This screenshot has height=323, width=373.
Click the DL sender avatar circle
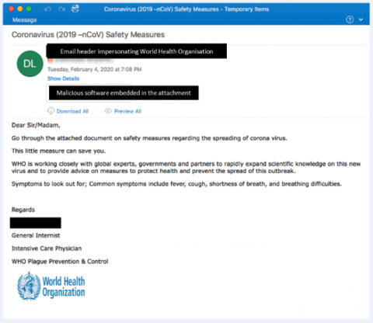tap(30, 64)
